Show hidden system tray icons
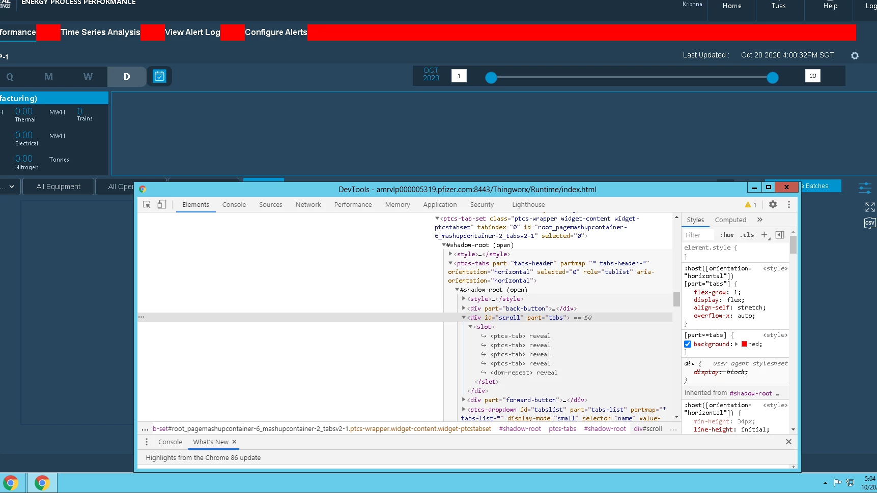This screenshot has width=877, height=493. coord(825,483)
